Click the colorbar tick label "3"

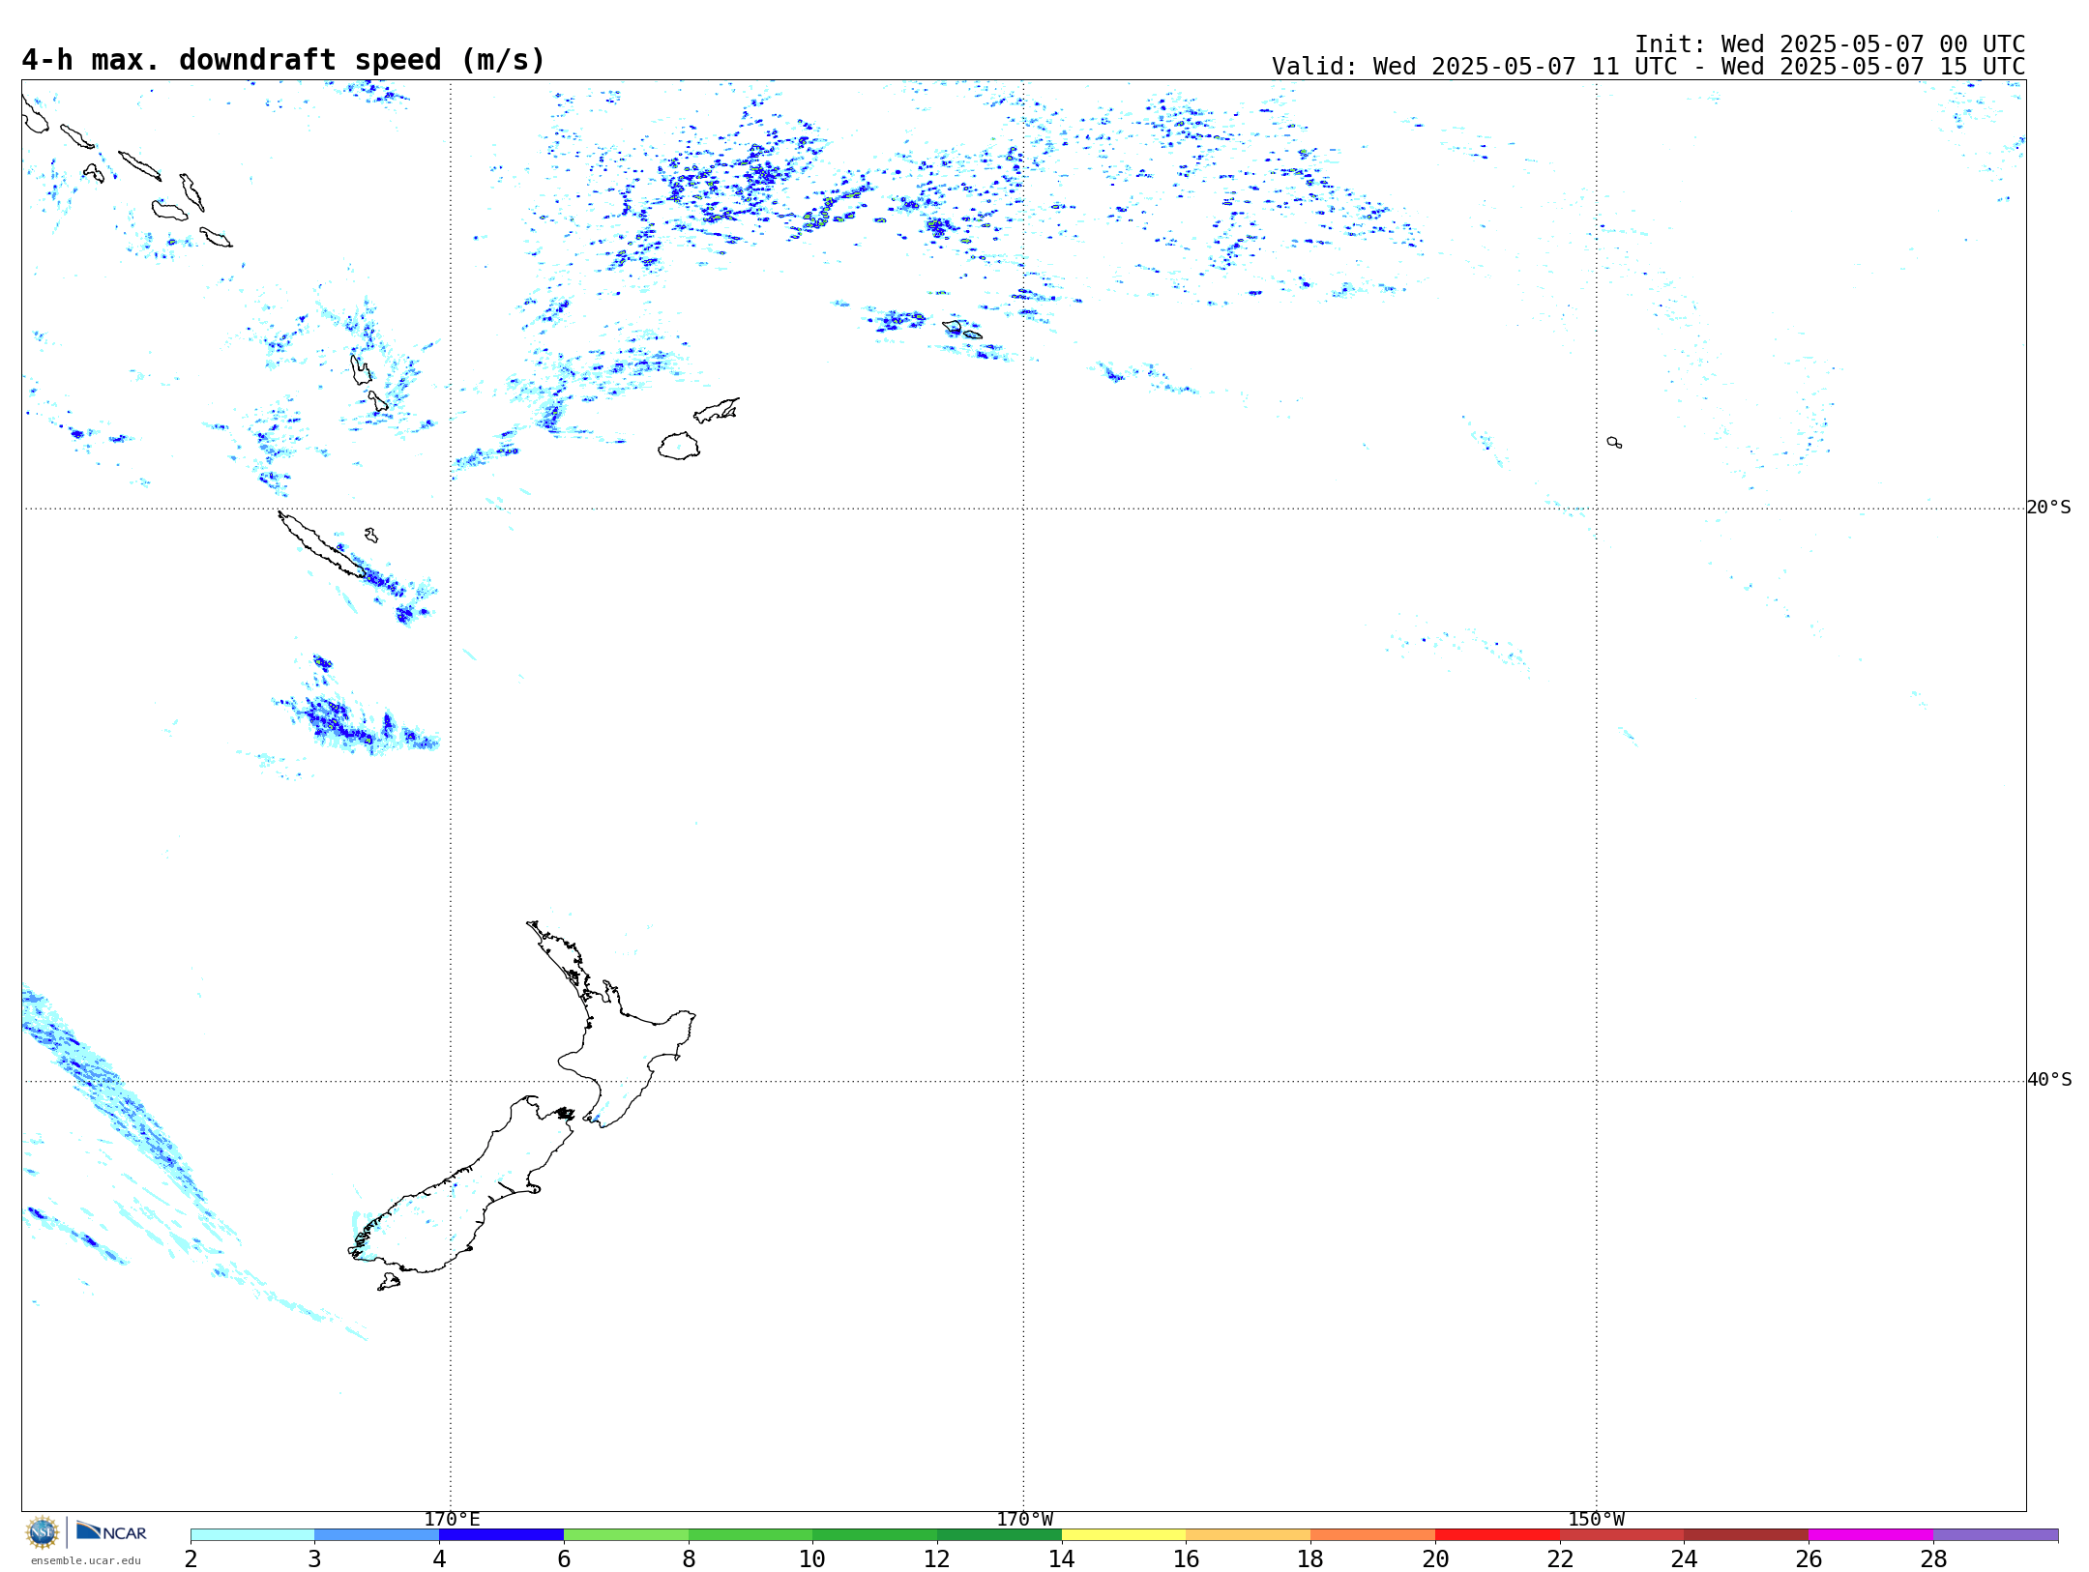[314, 1558]
